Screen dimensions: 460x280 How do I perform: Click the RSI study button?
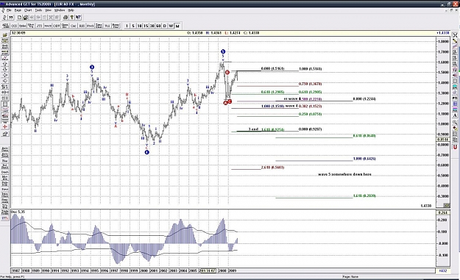pos(82,26)
